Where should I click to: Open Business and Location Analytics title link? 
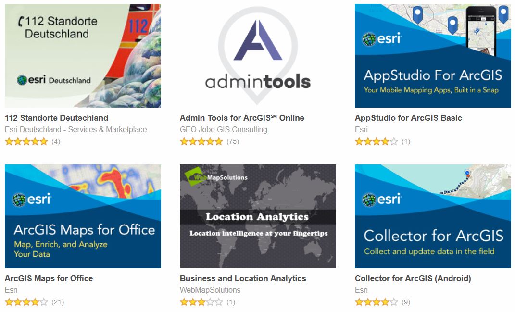243,278
